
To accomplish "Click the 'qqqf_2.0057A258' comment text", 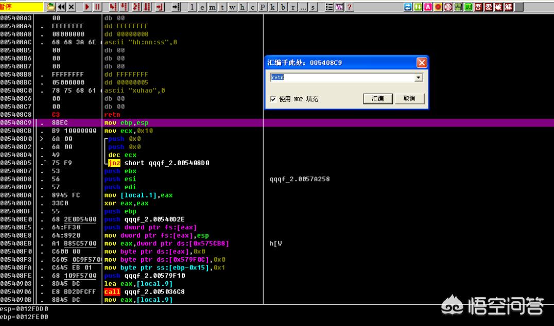I will (x=300, y=179).
